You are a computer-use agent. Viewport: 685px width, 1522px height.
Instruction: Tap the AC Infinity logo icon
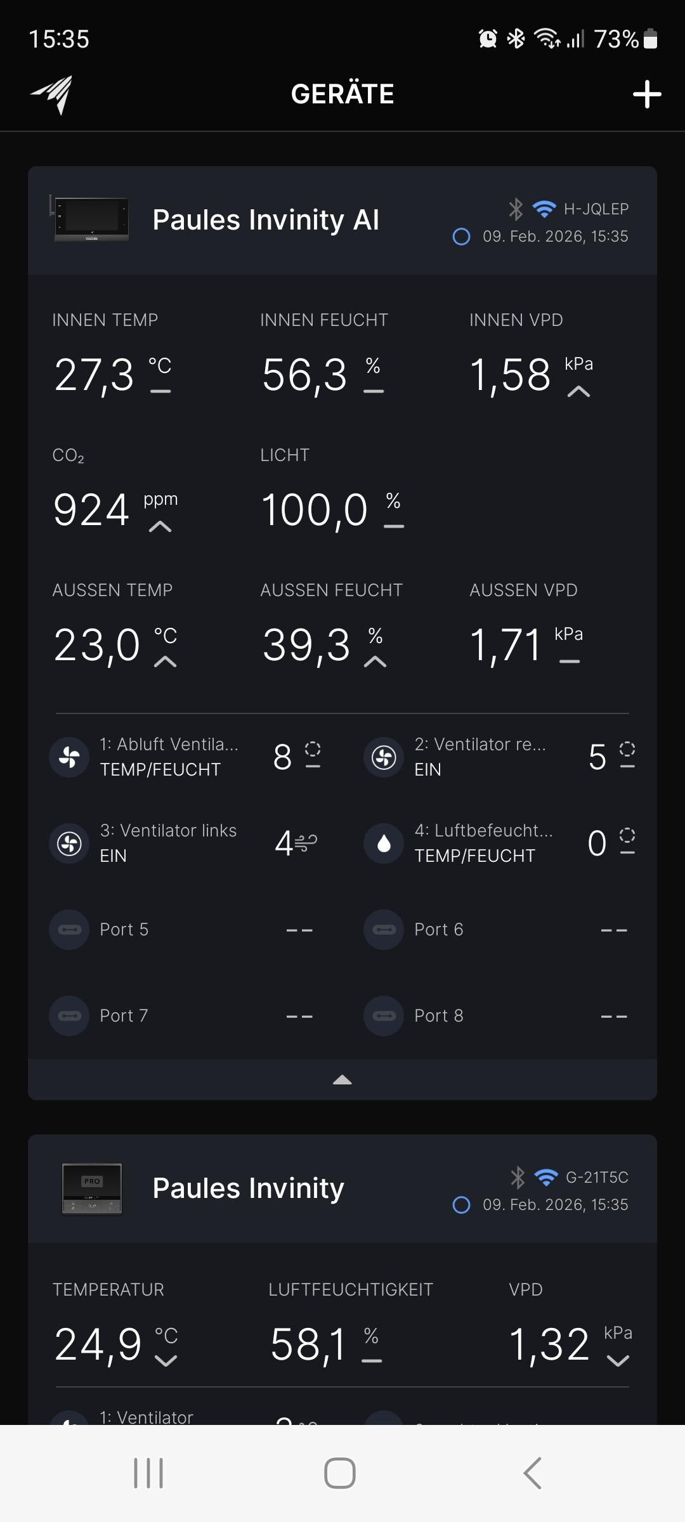pyautogui.click(x=52, y=94)
